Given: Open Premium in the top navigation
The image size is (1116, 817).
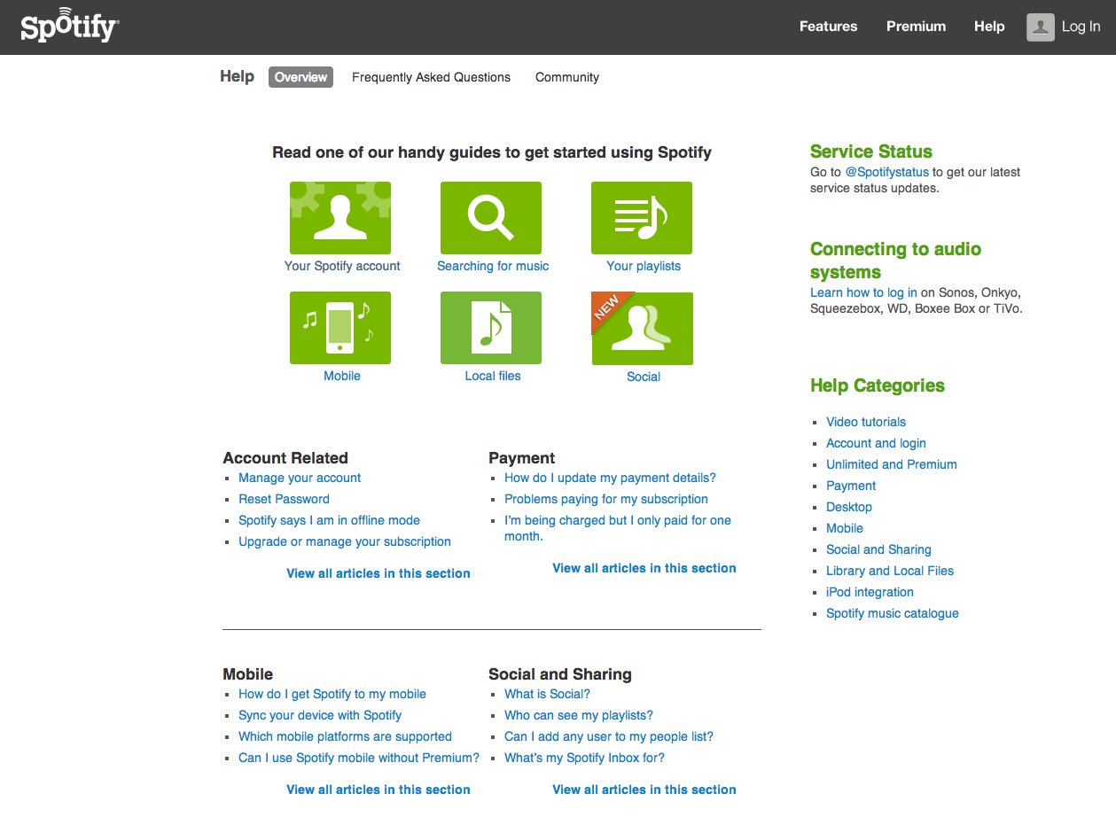Looking at the screenshot, I should point(916,27).
